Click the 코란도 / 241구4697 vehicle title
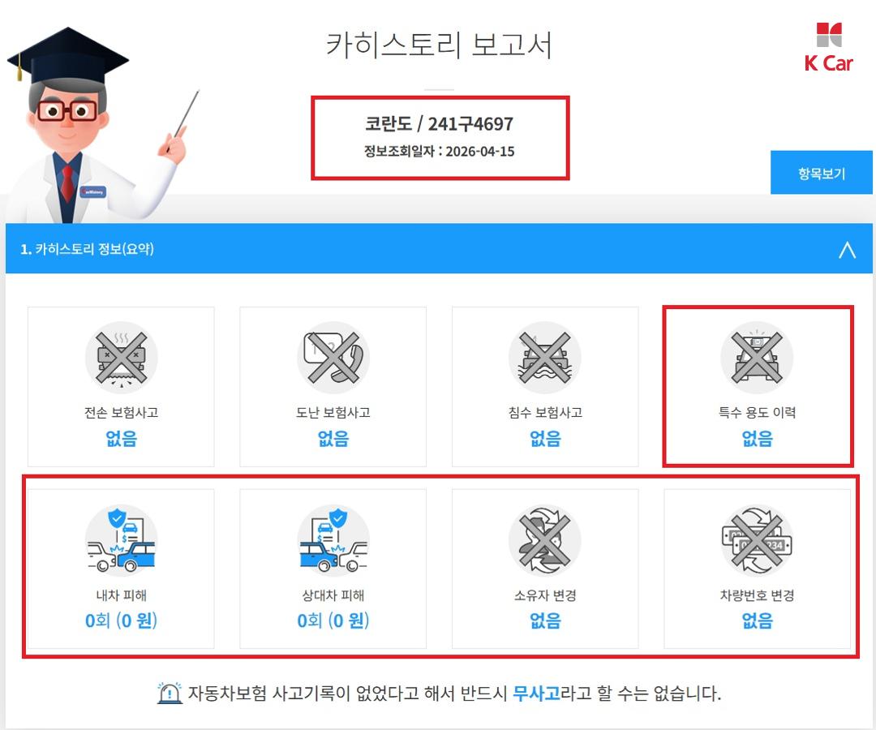The image size is (876, 730). coord(439,123)
